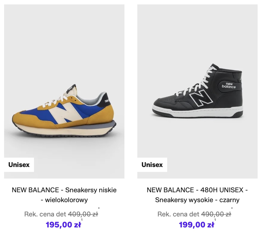Image resolution: width=262 pixels, height=234 pixels.
Task: Click the footnote marker 1 beside 199,00 zł
Action: 215,220
